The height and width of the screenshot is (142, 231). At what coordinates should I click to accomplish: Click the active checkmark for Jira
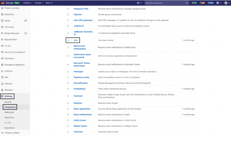tap(68, 40)
